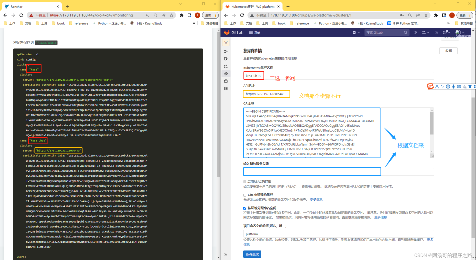Reload the GitLab browser page
This screenshot has height=260, width=476.
[x=242, y=15]
